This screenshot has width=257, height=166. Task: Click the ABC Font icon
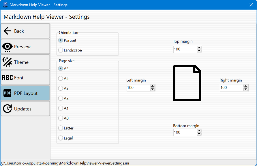[7, 77]
